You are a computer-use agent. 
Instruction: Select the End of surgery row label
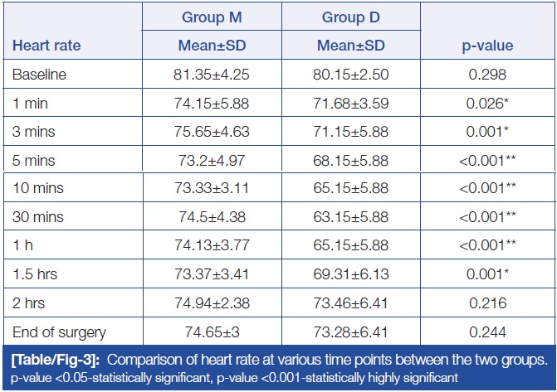coord(59,333)
